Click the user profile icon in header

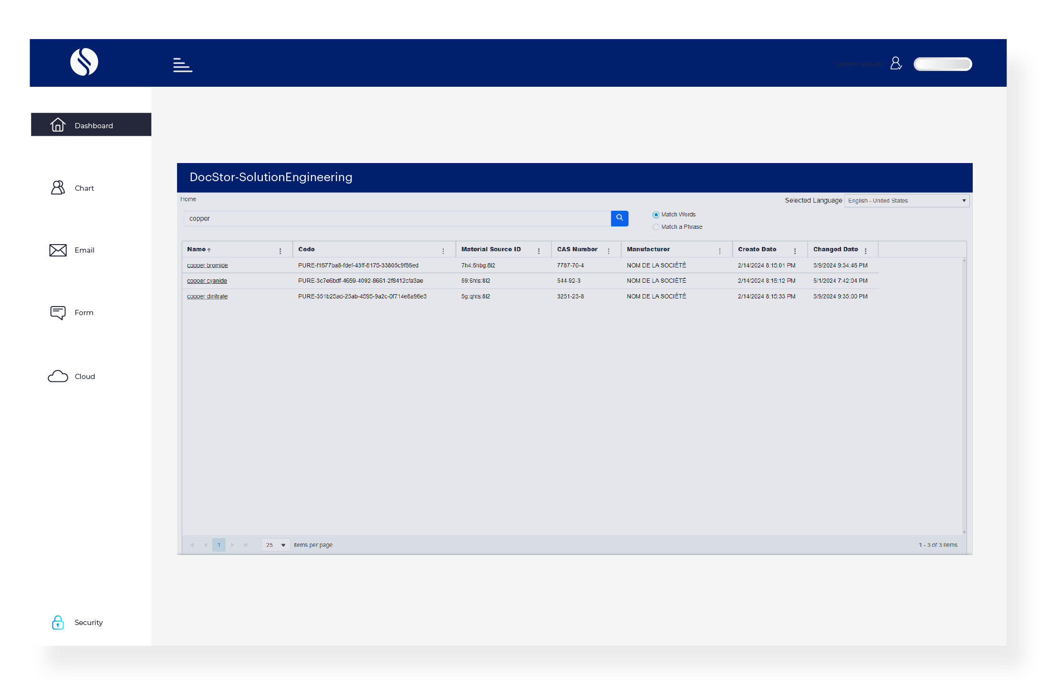pos(896,63)
